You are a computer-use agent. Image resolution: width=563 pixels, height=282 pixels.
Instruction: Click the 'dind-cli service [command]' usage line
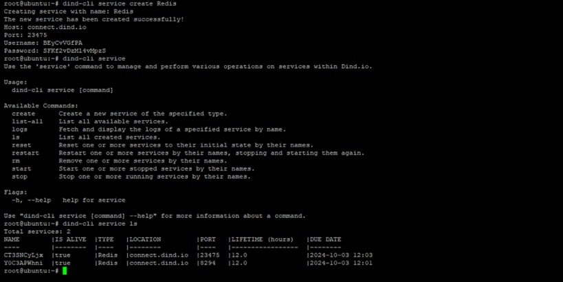coord(63,90)
